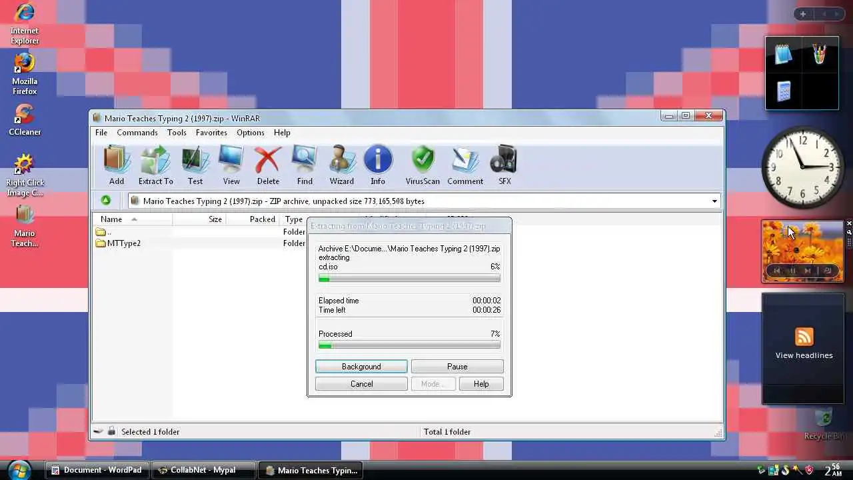Click the Delete toolbar icon
The image size is (853, 480).
click(268, 165)
